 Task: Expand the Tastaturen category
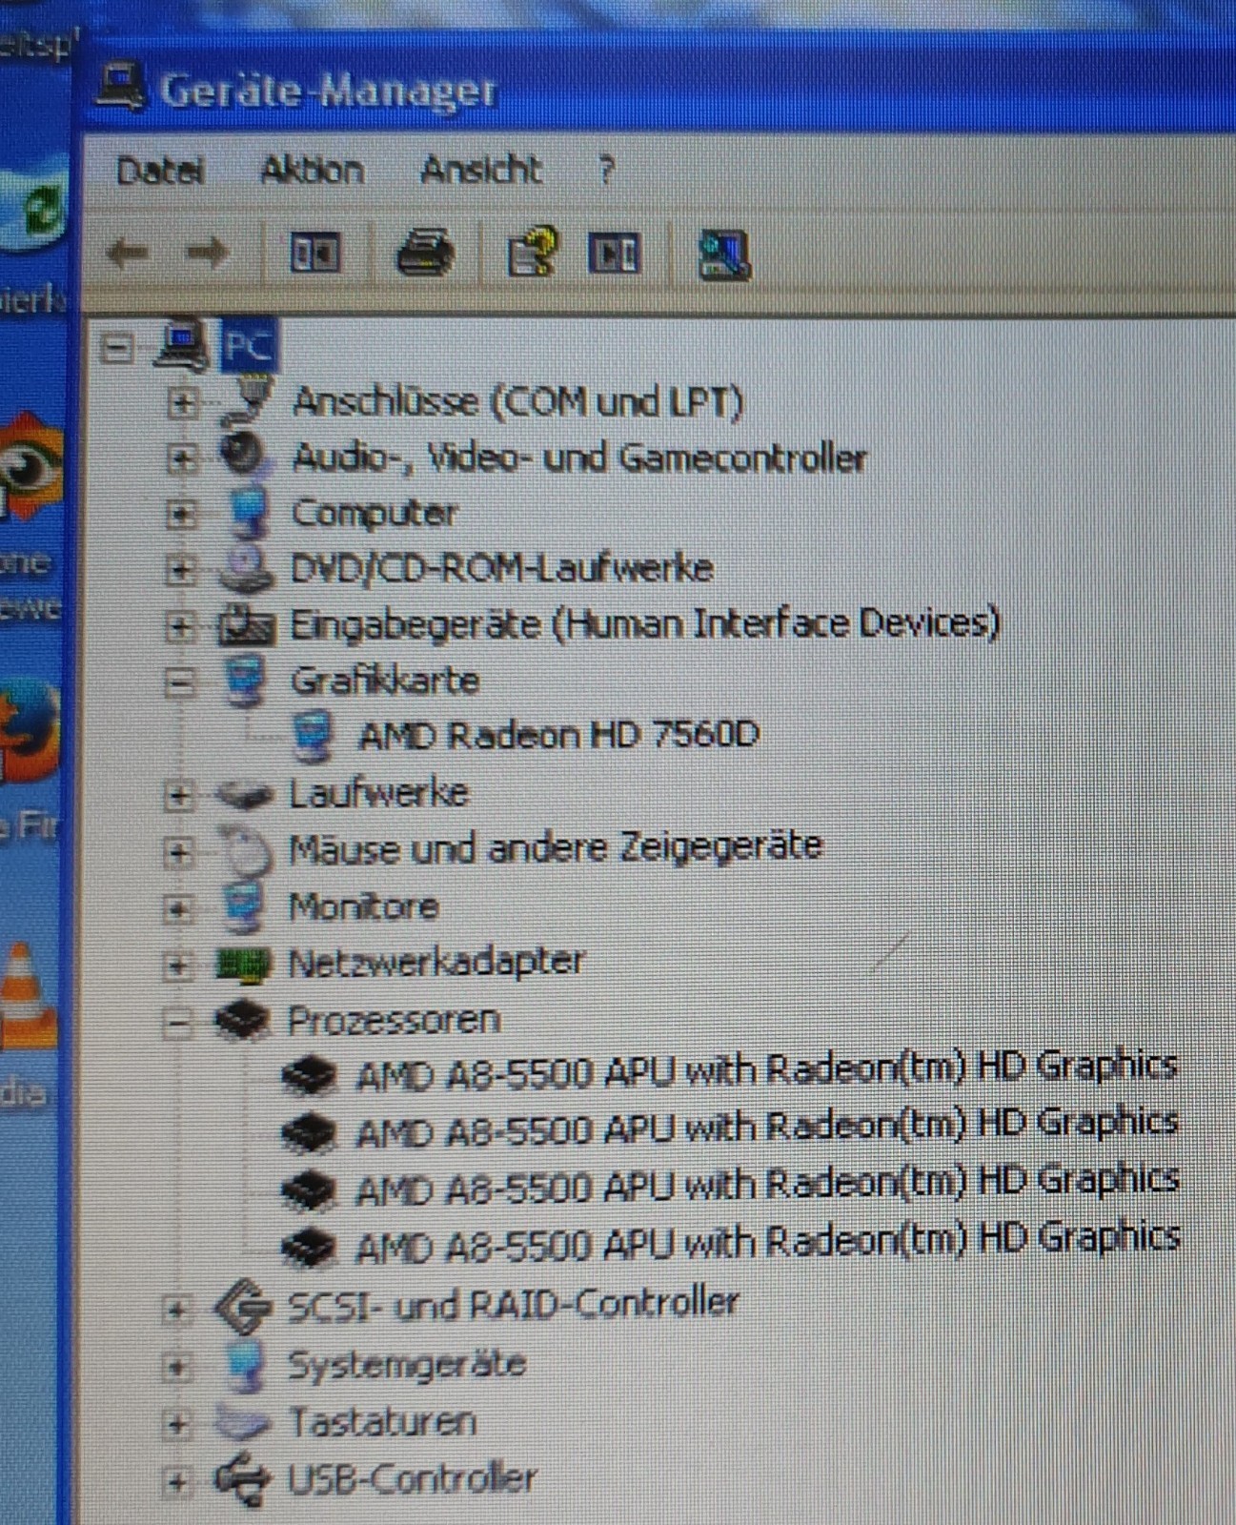click(x=175, y=1424)
